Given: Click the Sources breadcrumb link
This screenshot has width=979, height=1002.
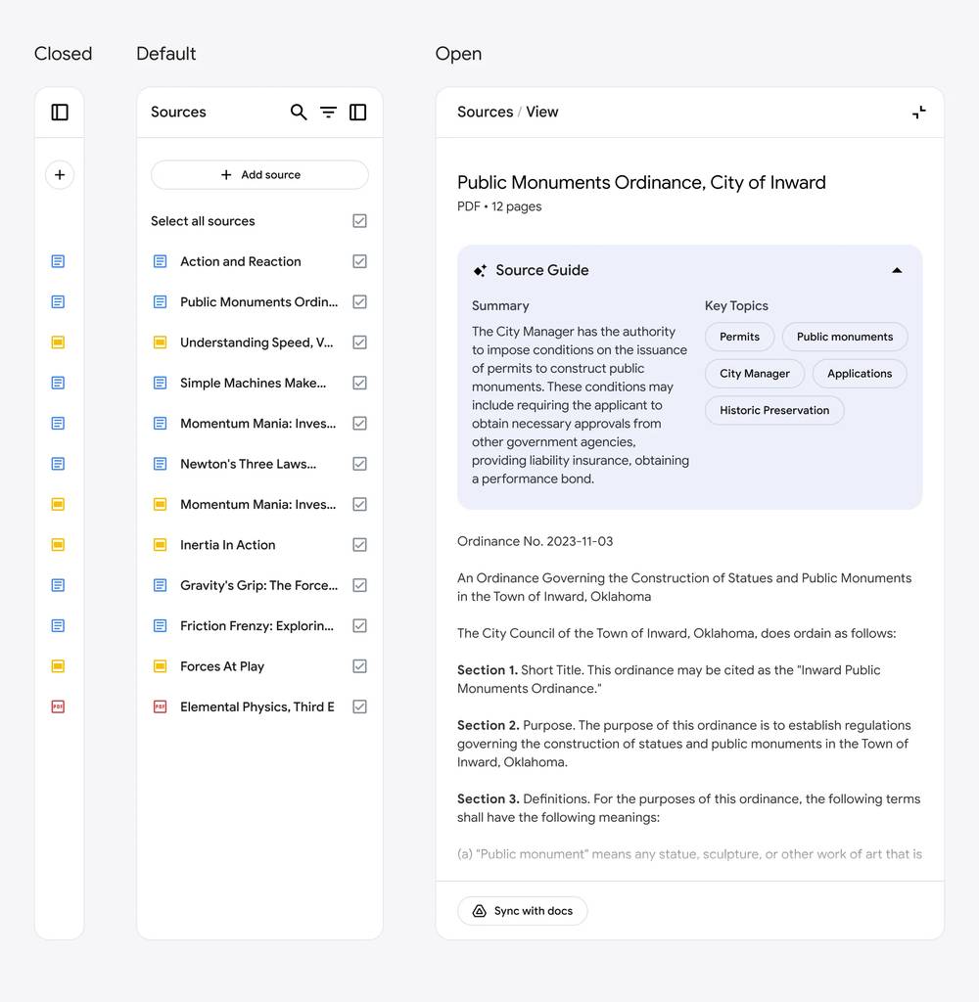Looking at the screenshot, I should (485, 113).
